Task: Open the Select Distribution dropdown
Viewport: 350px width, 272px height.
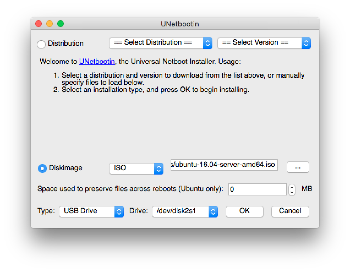Action: point(161,43)
